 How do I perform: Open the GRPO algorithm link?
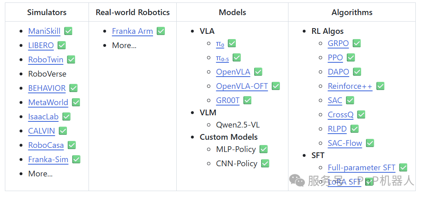point(338,43)
